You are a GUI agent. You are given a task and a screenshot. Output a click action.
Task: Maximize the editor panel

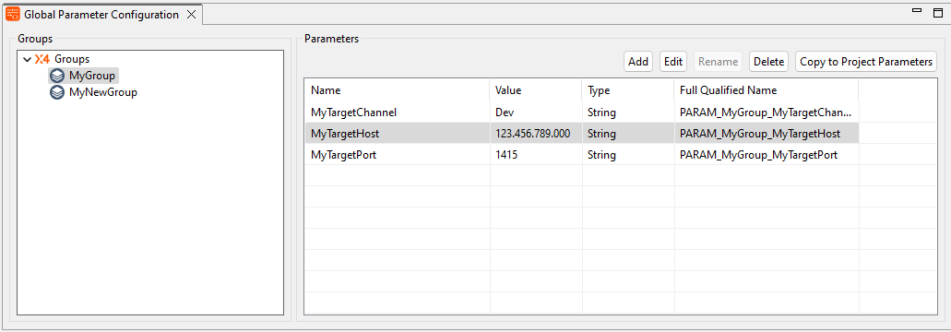tap(938, 12)
